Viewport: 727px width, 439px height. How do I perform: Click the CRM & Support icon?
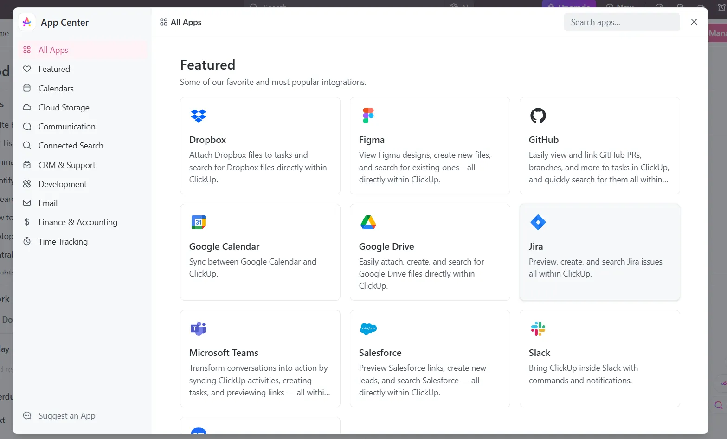27,165
